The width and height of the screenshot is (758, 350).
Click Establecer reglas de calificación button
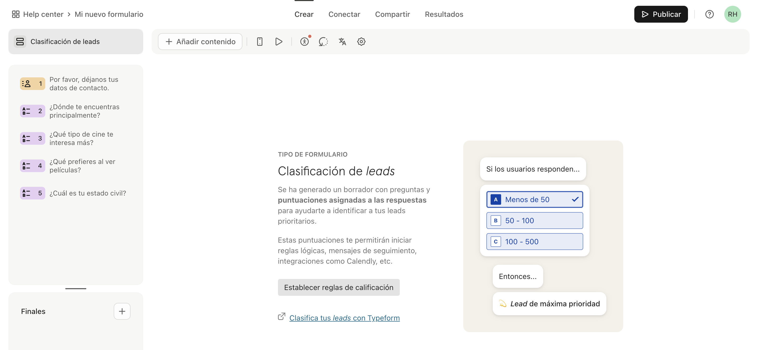point(339,287)
